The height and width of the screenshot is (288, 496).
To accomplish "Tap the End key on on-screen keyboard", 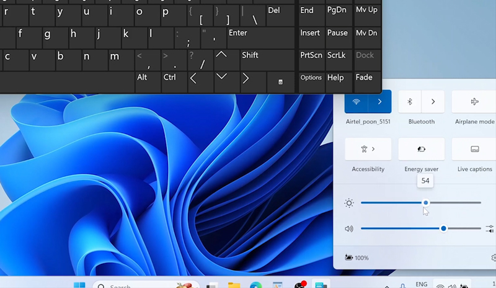I will pos(312,16).
